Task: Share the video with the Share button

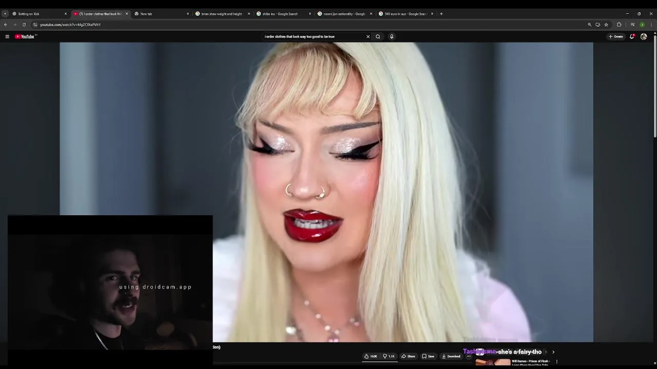Action: (408, 356)
